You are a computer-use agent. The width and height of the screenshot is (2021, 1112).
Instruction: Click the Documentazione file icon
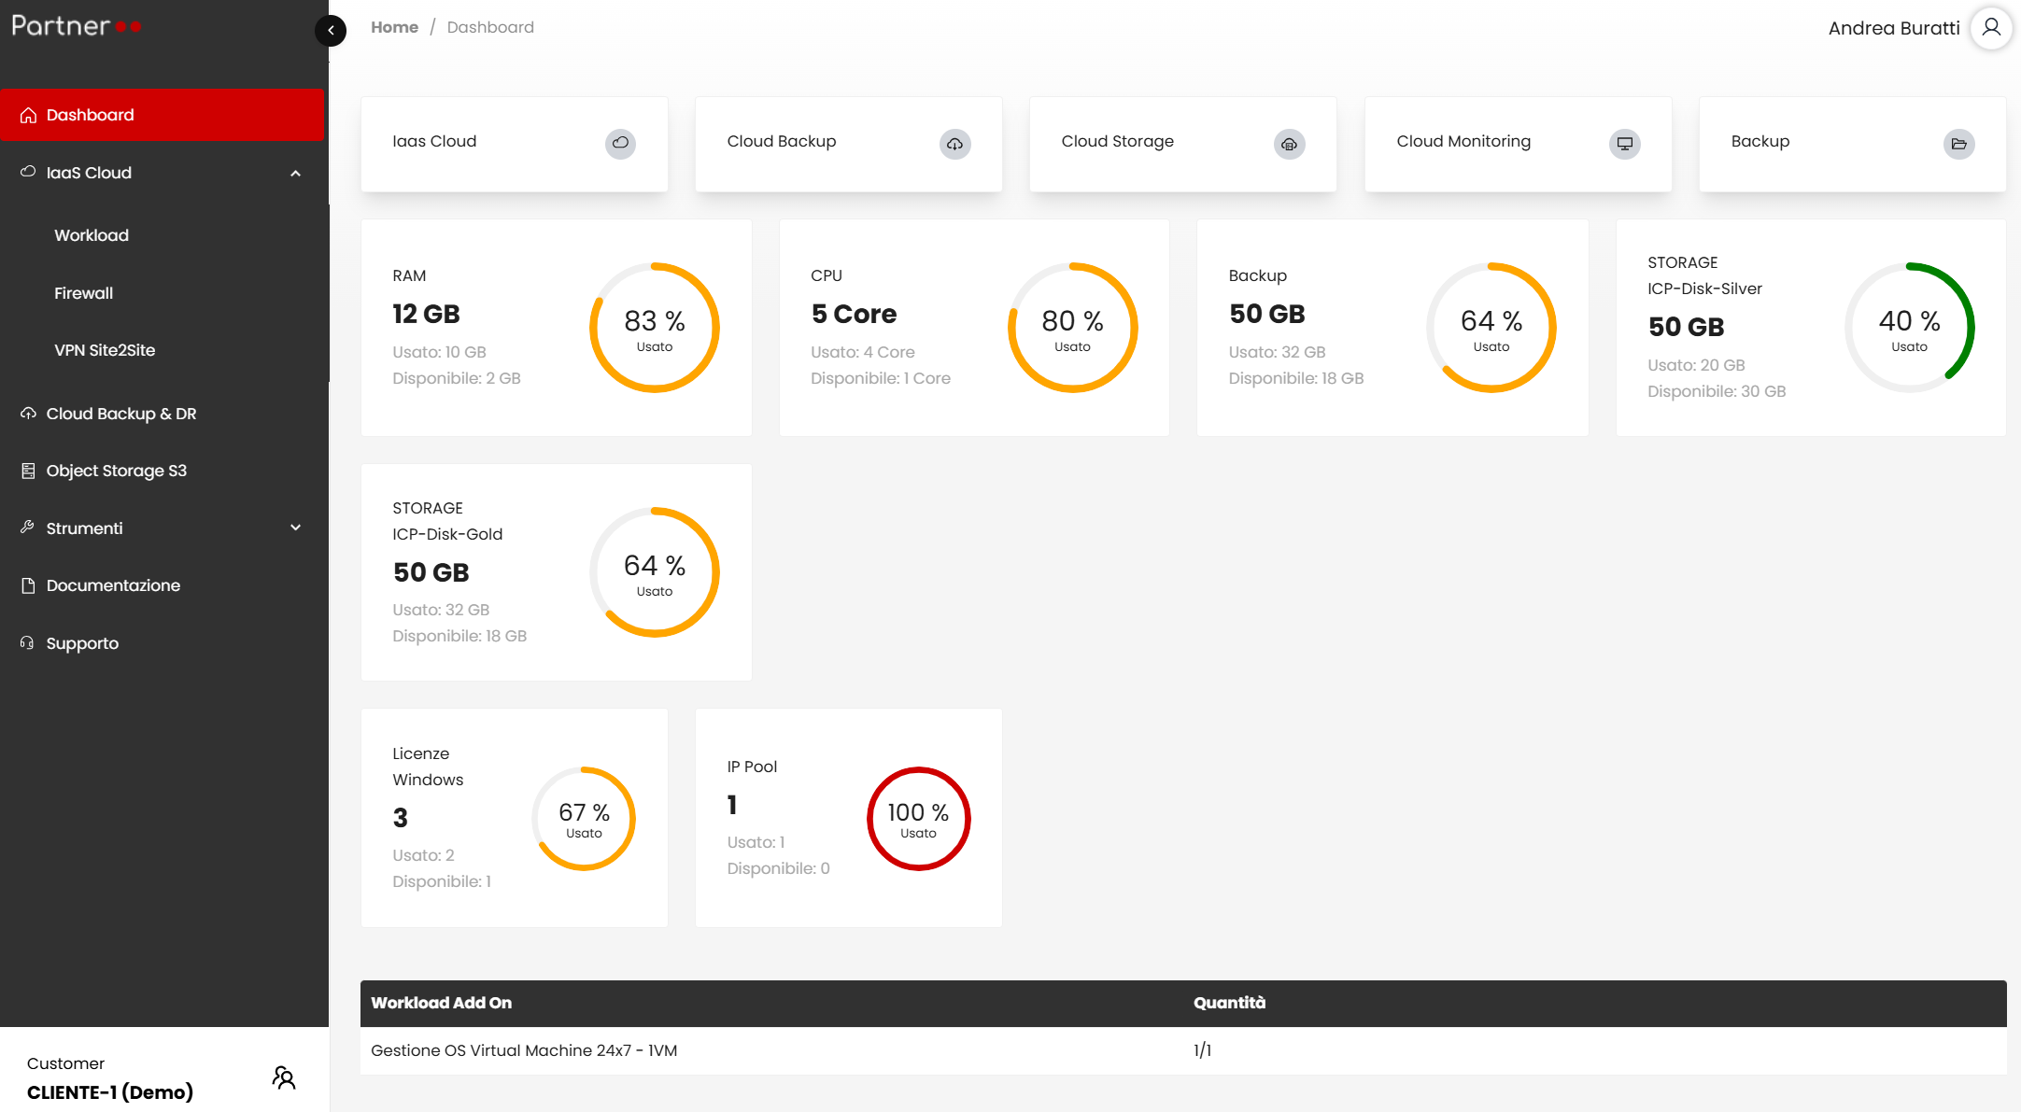28,585
